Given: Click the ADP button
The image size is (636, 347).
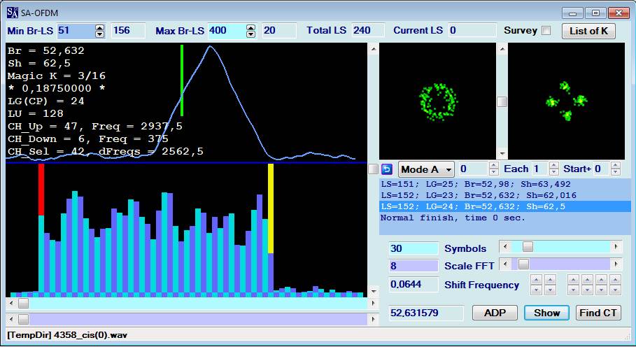Looking at the screenshot, I should coord(495,313).
